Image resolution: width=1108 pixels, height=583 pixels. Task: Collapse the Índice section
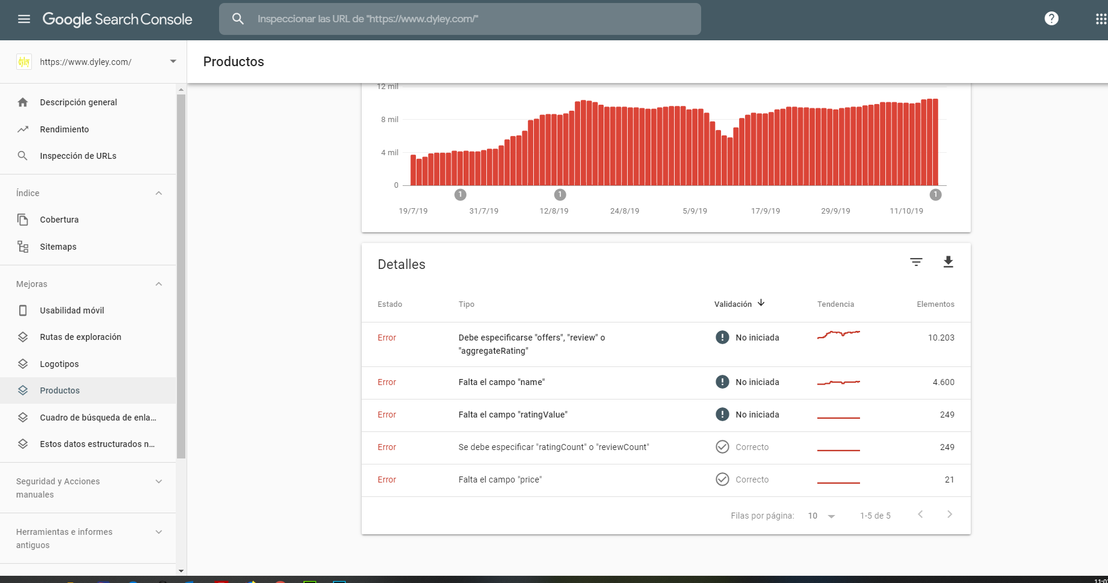159,193
